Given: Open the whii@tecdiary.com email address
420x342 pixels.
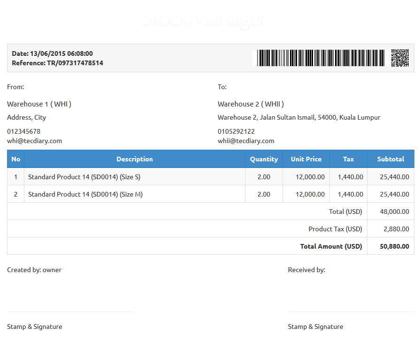Looking at the screenshot, I should click(x=246, y=141).
